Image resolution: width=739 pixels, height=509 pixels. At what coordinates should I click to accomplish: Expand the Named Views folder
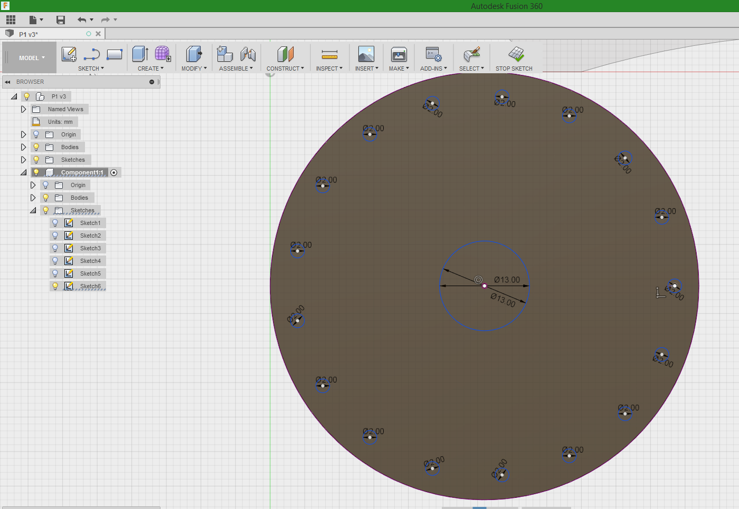(x=23, y=109)
